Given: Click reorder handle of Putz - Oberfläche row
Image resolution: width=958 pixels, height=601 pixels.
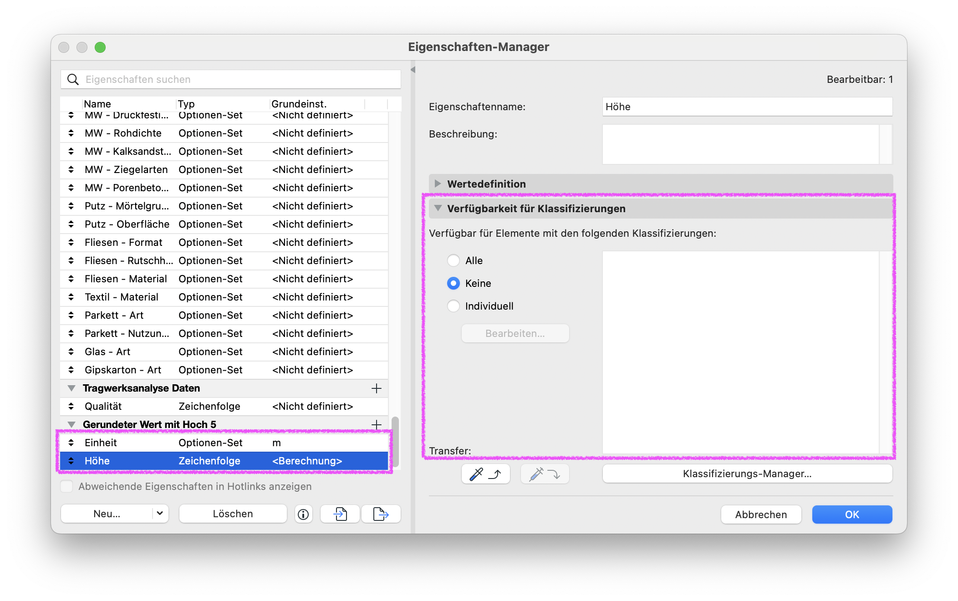Looking at the screenshot, I should pyautogui.click(x=71, y=224).
